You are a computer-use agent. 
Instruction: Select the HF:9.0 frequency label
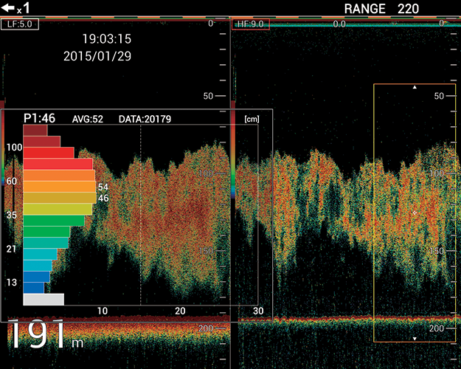[252, 24]
